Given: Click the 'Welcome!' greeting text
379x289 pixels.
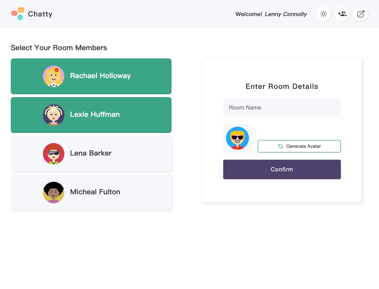Looking at the screenshot, I should pyautogui.click(x=249, y=14).
